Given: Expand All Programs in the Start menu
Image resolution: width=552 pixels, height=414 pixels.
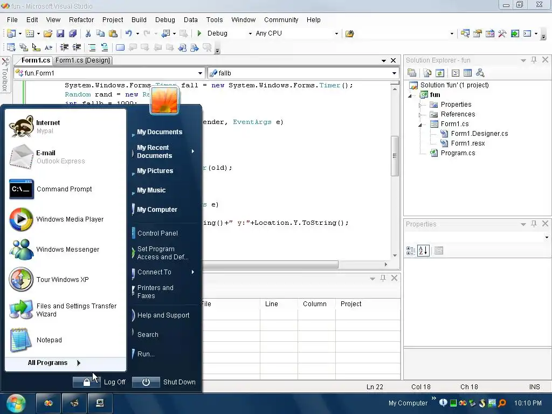Looking at the screenshot, I should pyautogui.click(x=54, y=363).
